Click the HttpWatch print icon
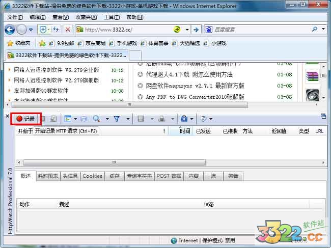Image resolution: width=331 pixels, height=248 pixels. click(x=162, y=119)
